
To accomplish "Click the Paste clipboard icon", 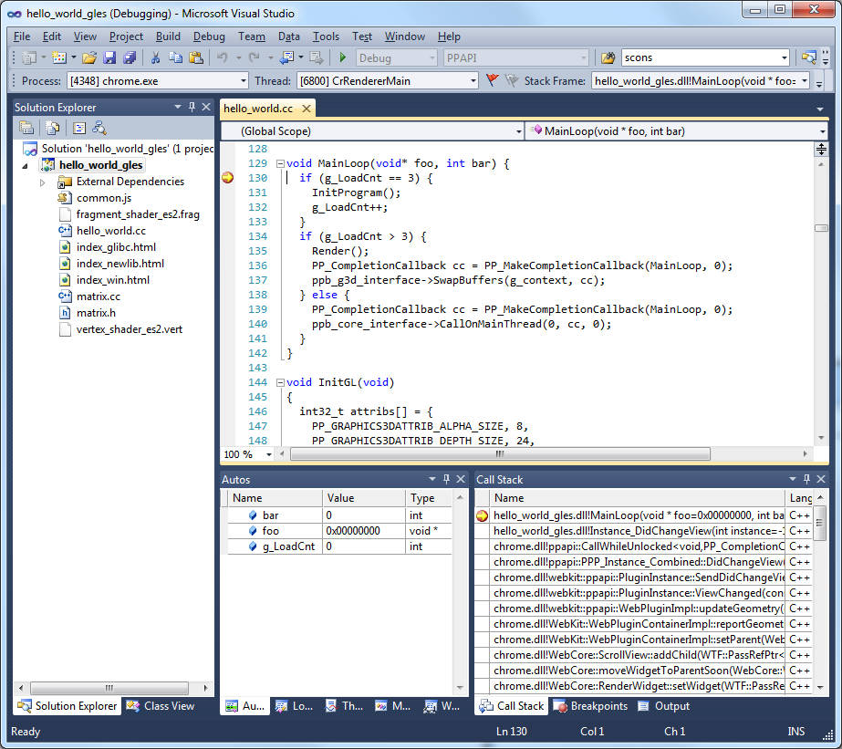I will [196, 57].
